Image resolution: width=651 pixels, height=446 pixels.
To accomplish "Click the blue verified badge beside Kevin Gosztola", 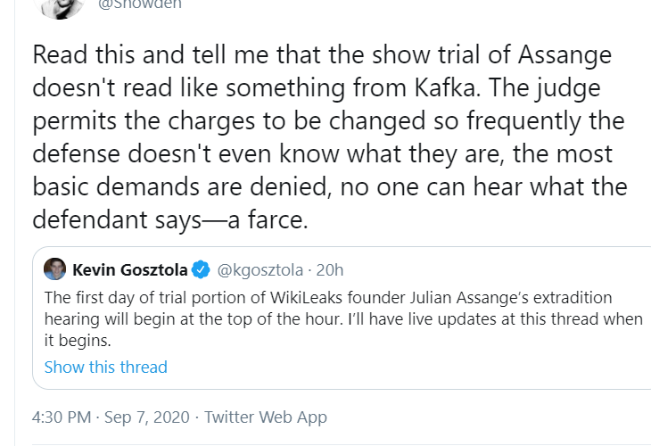I will click(202, 269).
